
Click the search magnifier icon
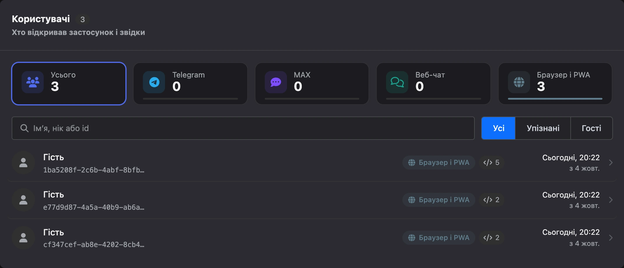pos(24,128)
